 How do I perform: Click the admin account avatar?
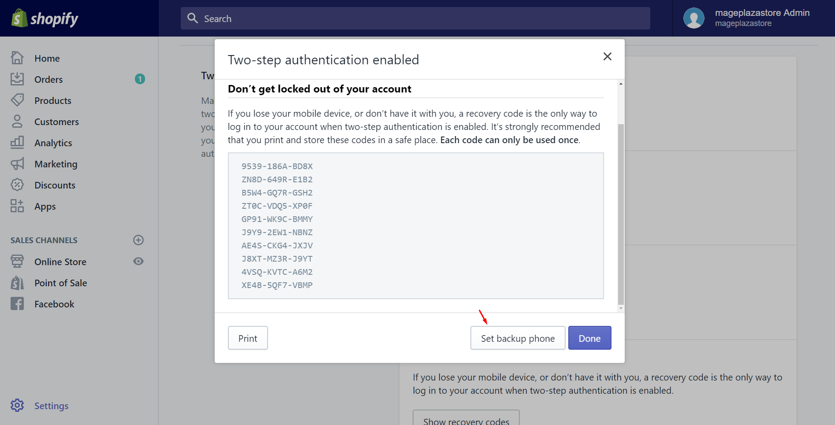coord(693,18)
